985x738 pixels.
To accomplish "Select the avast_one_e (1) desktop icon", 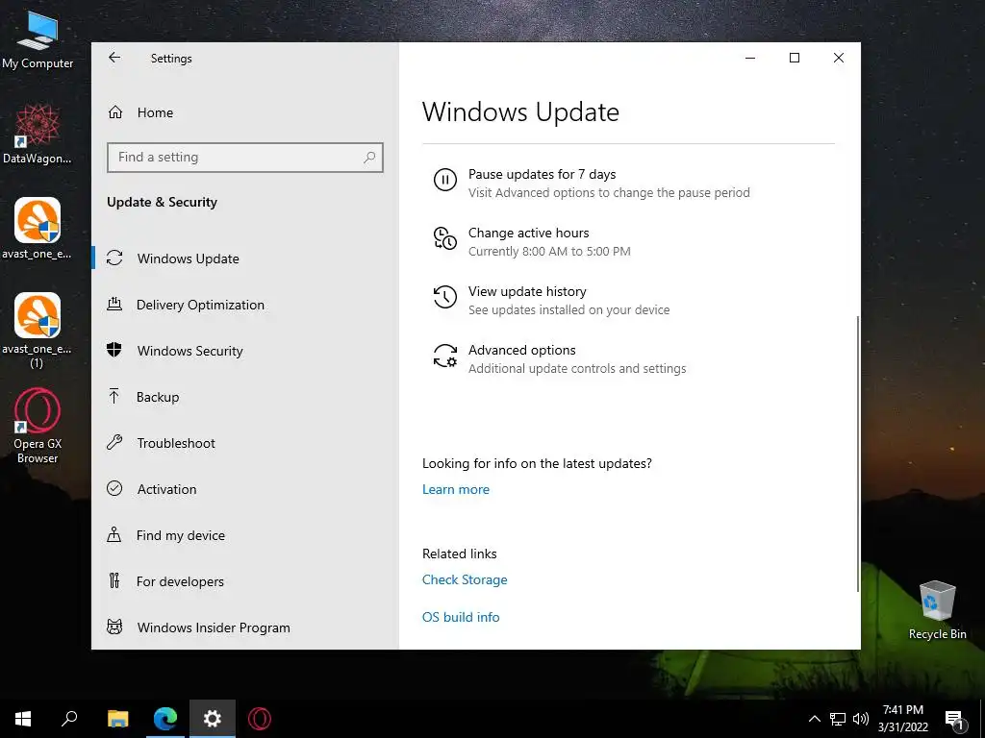I will 38,331.
